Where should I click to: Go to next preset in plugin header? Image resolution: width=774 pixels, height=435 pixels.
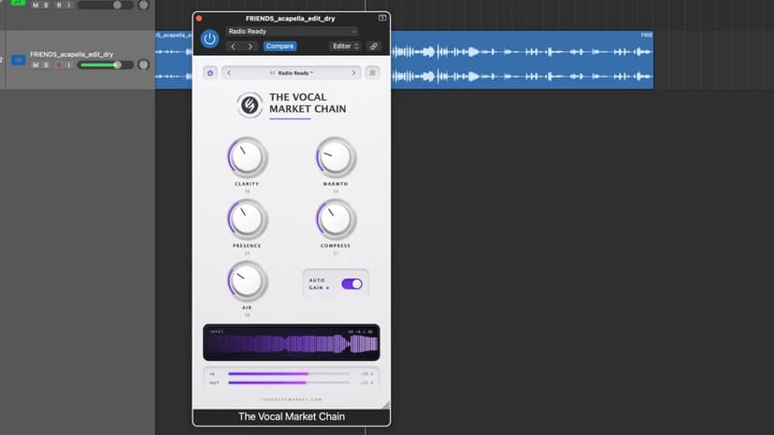coord(251,47)
